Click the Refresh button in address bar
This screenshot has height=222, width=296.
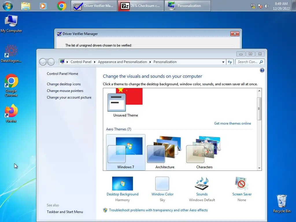230,62
